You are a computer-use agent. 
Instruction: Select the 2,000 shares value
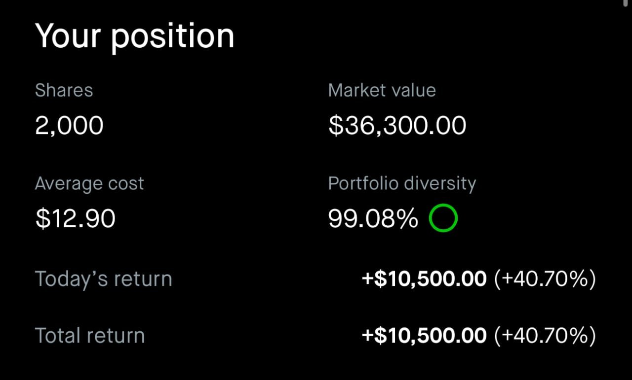[x=69, y=125]
